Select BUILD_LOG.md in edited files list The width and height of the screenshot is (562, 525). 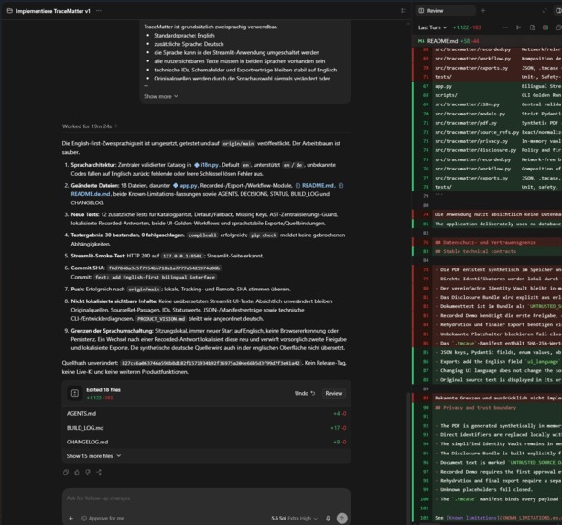click(207, 428)
